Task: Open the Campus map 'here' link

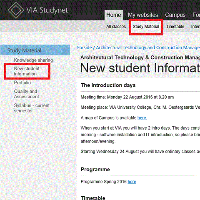Action: click(142, 118)
